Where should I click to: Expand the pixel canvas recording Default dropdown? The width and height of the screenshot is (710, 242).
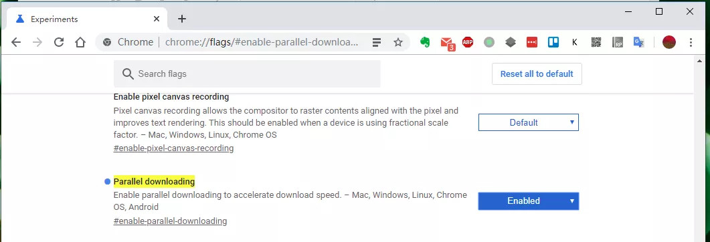529,122
